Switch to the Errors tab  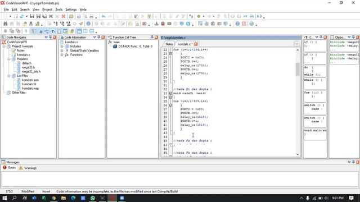click(10, 168)
